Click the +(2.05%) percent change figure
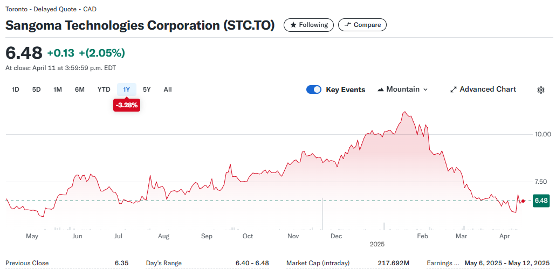The height and width of the screenshot is (269, 556). point(102,53)
